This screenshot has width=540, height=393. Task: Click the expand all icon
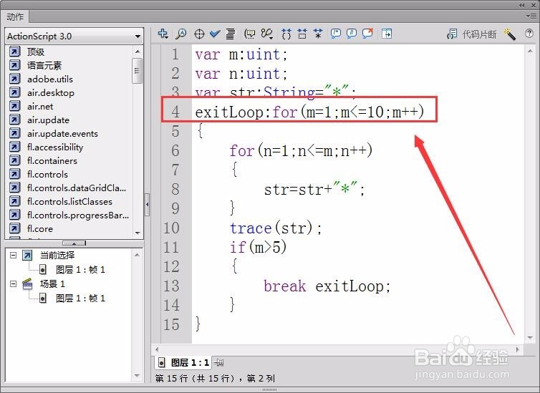coord(318,34)
